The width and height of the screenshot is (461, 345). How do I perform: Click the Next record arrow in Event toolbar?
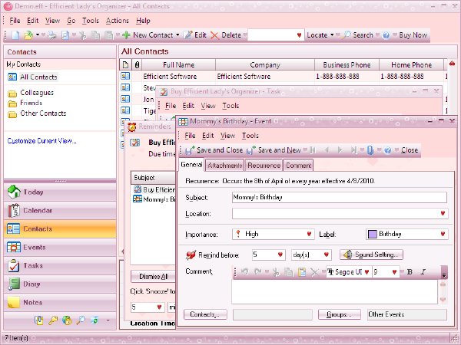[x=340, y=150]
